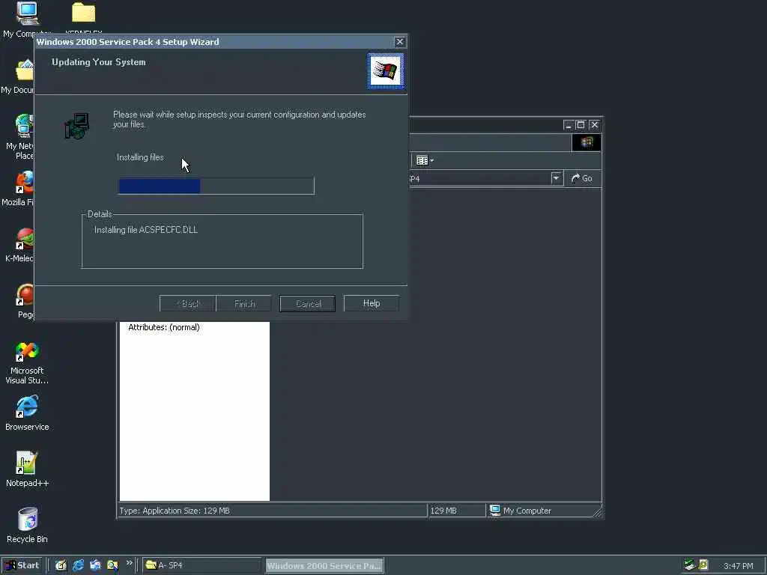Viewport: 767px width, 575px height.
Task: Launch the first Quick Launch taskbar icon
Action: (61, 565)
